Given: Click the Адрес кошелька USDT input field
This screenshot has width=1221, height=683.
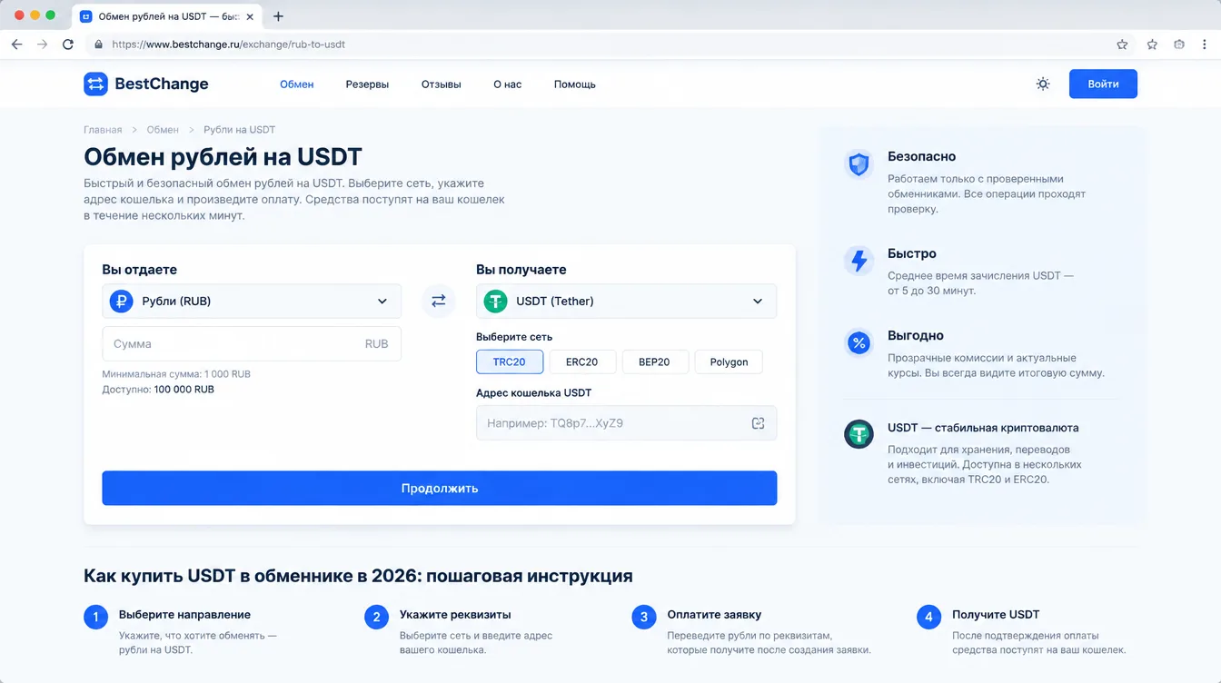Looking at the screenshot, I should tap(626, 423).
